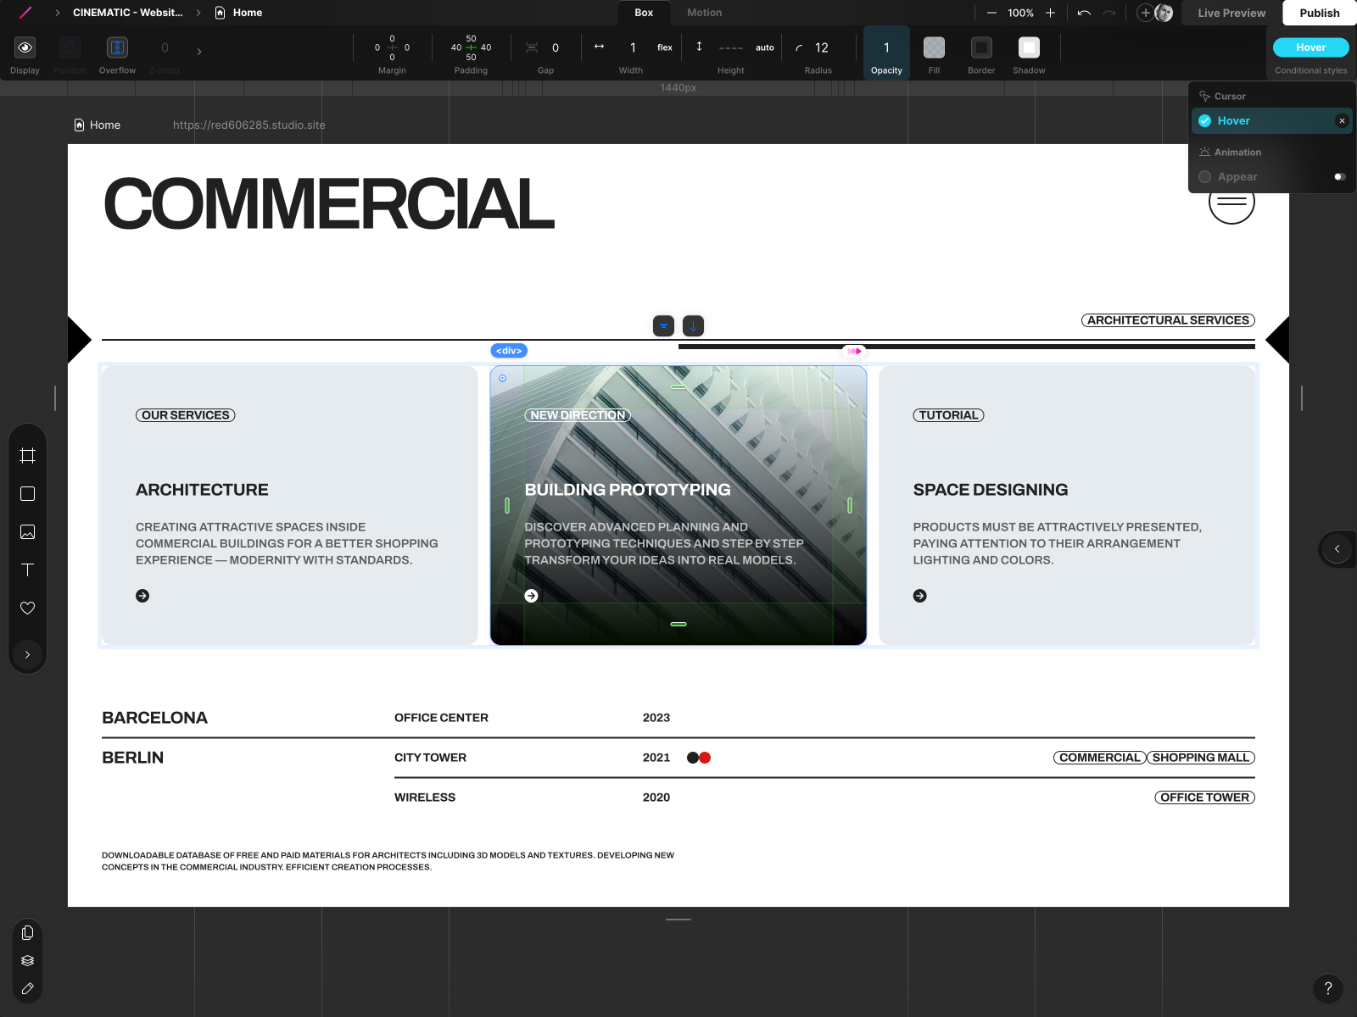This screenshot has height=1017, width=1357.
Task: Switch to the Motion tab
Action: (x=704, y=12)
